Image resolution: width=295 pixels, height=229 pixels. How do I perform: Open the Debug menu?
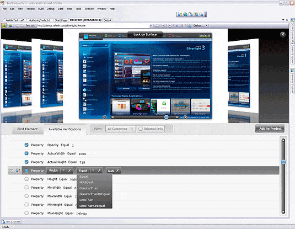(50, 9)
